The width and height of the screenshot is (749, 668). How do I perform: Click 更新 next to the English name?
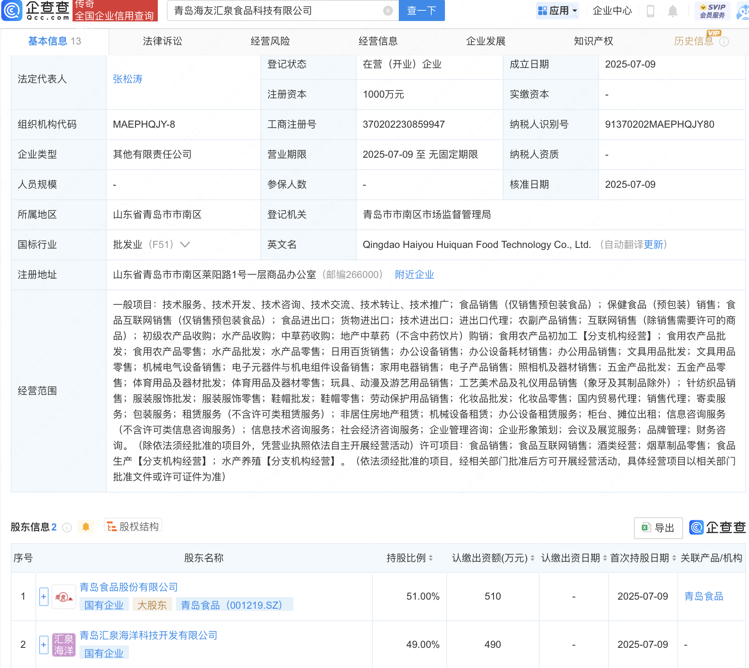tap(653, 245)
